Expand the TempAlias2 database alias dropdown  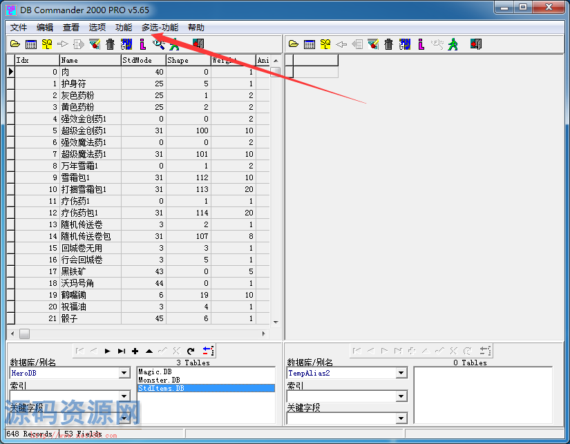pyautogui.click(x=401, y=373)
